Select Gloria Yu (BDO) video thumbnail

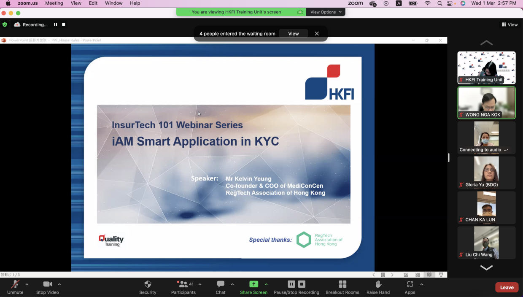click(486, 173)
